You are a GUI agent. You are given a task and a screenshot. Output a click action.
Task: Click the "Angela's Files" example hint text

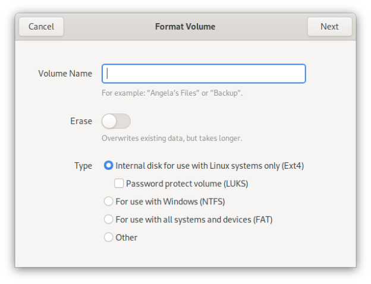point(172,93)
